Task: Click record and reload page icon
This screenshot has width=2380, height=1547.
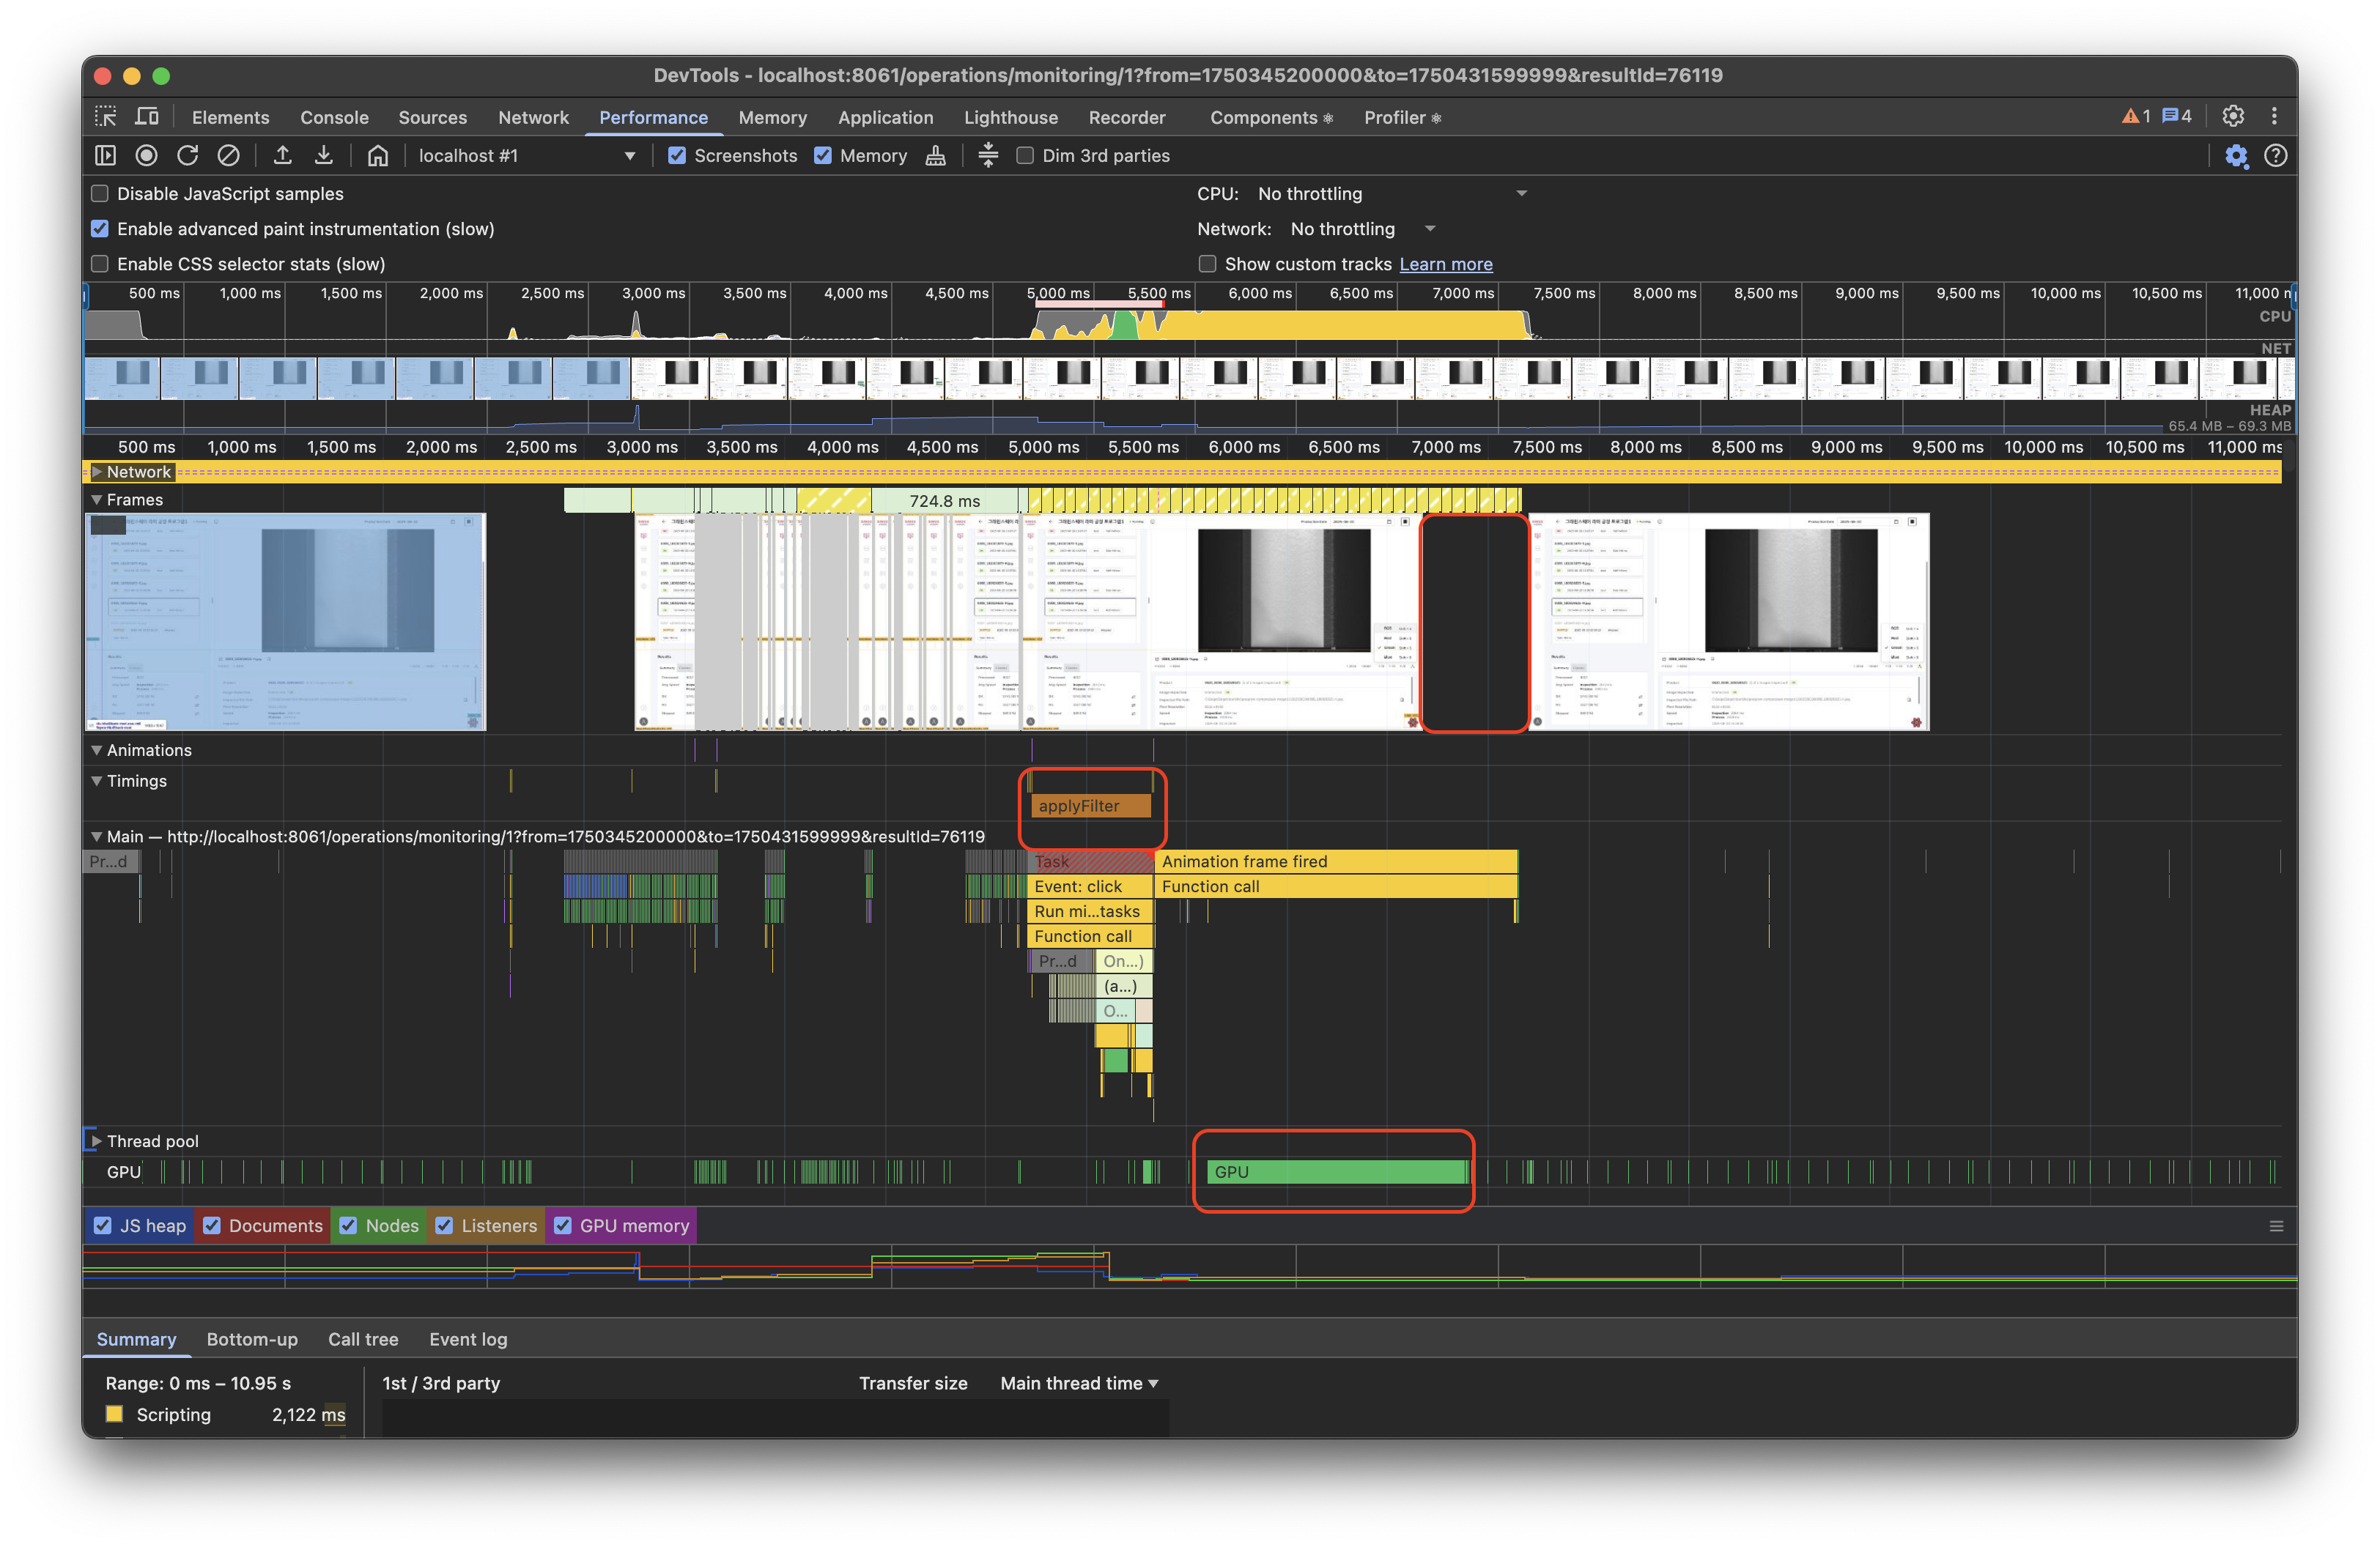Action: coord(188,155)
